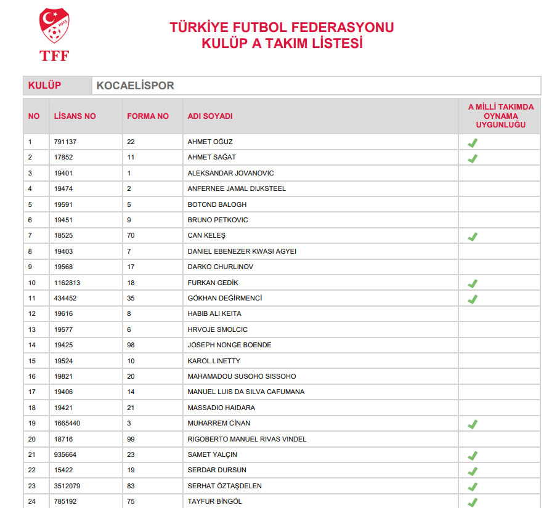This screenshot has width=557, height=508.
Task: Click the KOCAELİSPOR club name field
Action: [x=316, y=86]
